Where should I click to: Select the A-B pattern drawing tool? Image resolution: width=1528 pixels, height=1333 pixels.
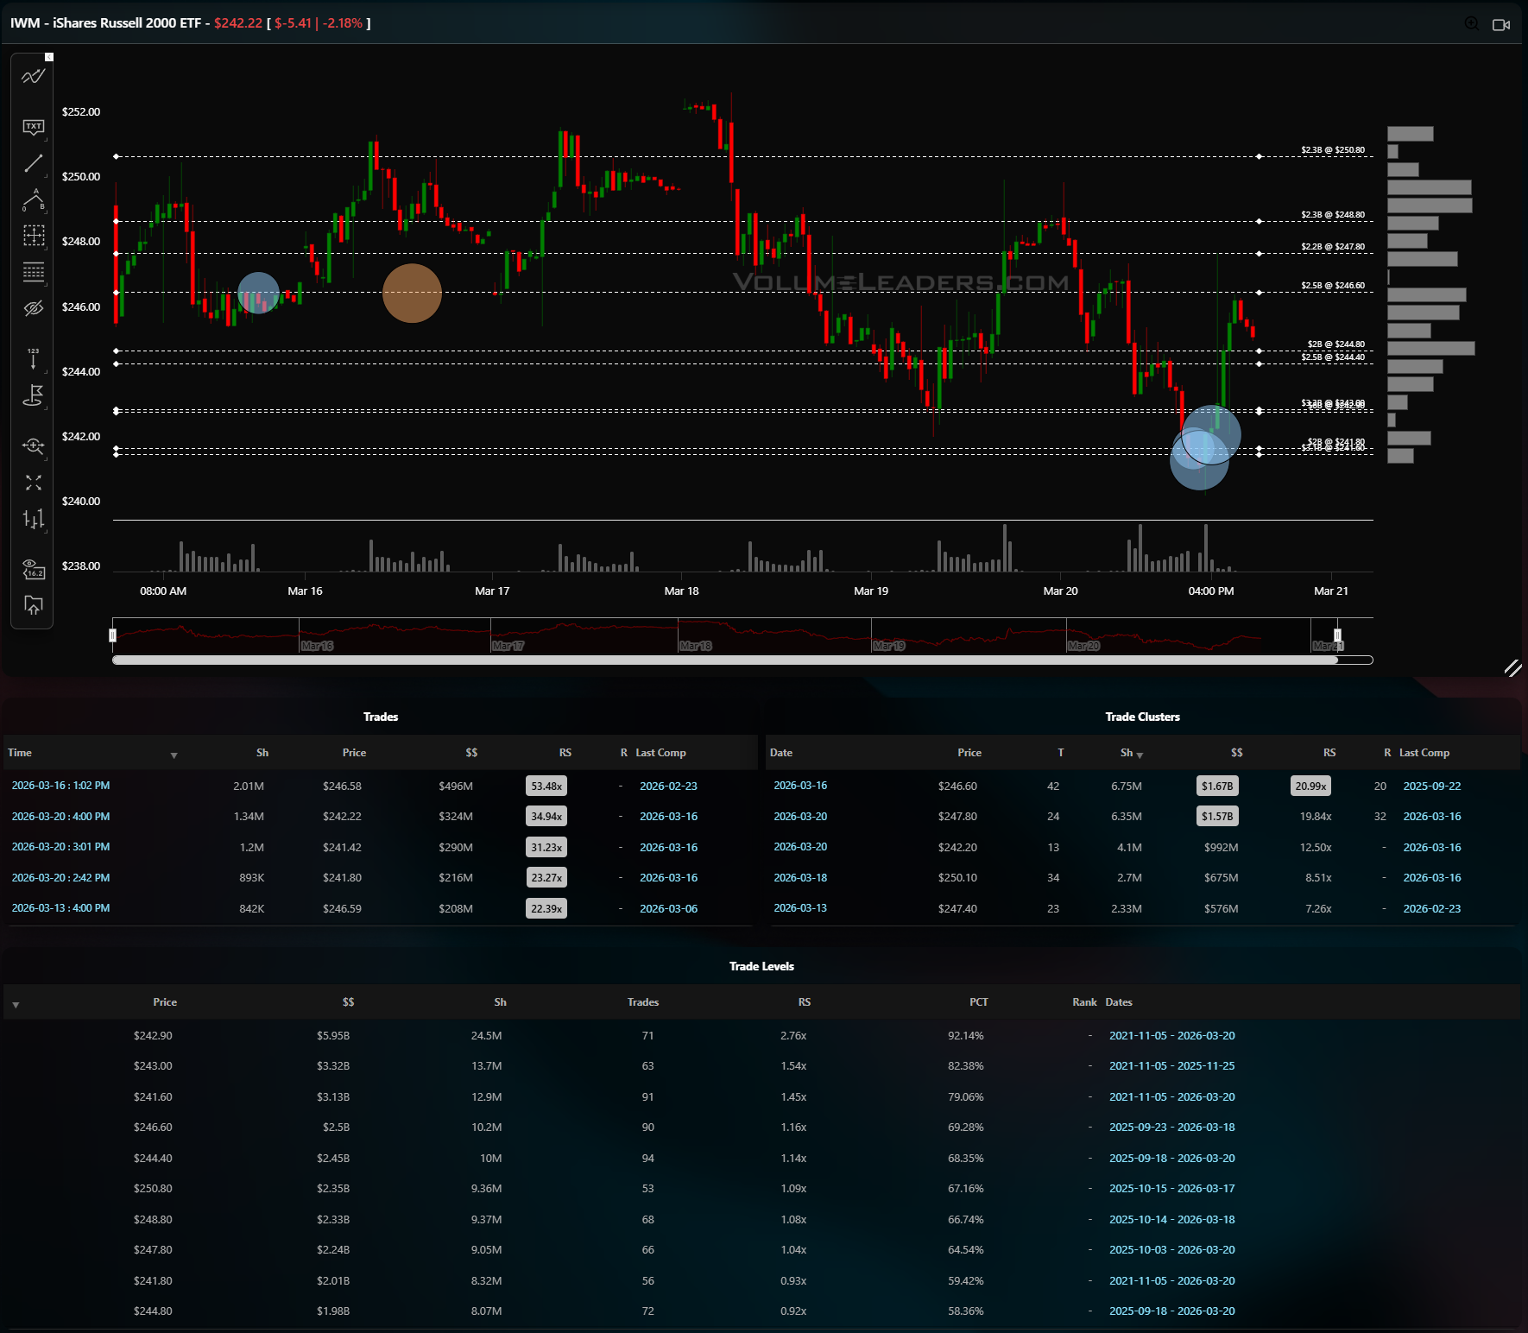click(33, 199)
